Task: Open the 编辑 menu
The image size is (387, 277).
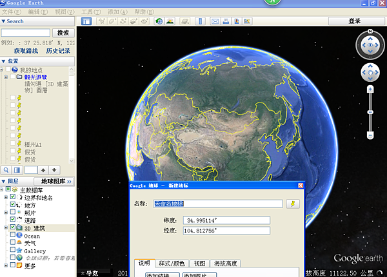Action: point(38,12)
